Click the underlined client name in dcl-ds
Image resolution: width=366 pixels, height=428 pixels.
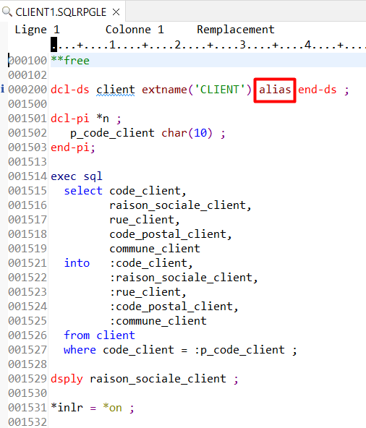pos(115,90)
